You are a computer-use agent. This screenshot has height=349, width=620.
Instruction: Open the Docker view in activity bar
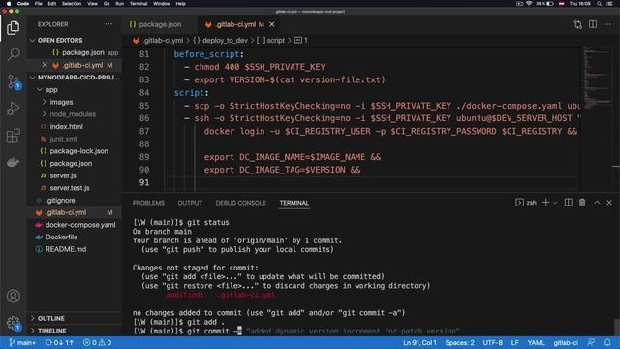(13, 162)
